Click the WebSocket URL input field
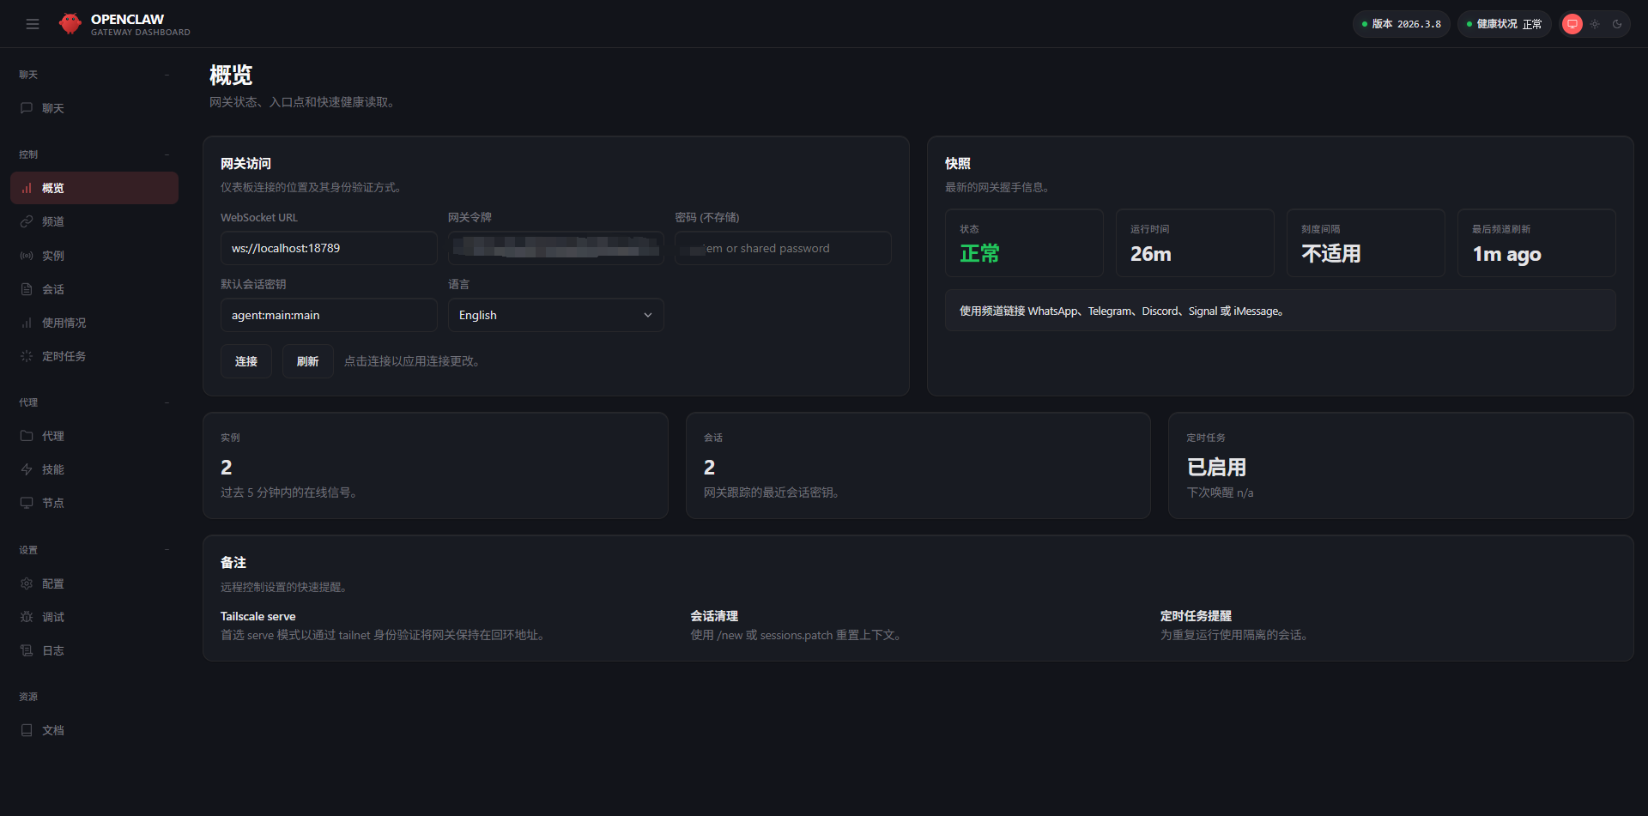Screen dimensions: 1648x816 [329, 248]
